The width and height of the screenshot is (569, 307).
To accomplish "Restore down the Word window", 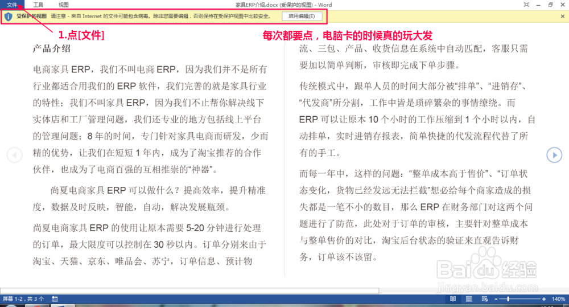I will click(550, 5).
